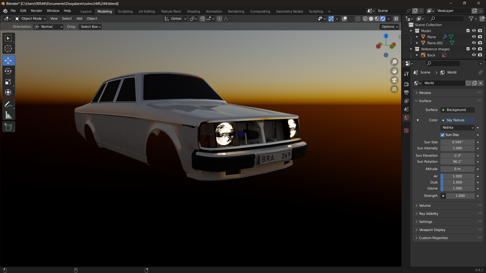Select the Scale tool
Image resolution: width=486 pixels, height=273 pixels.
click(x=8, y=82)
